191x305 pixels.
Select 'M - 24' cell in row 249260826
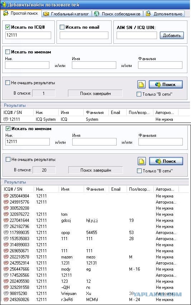click(134, 300)
